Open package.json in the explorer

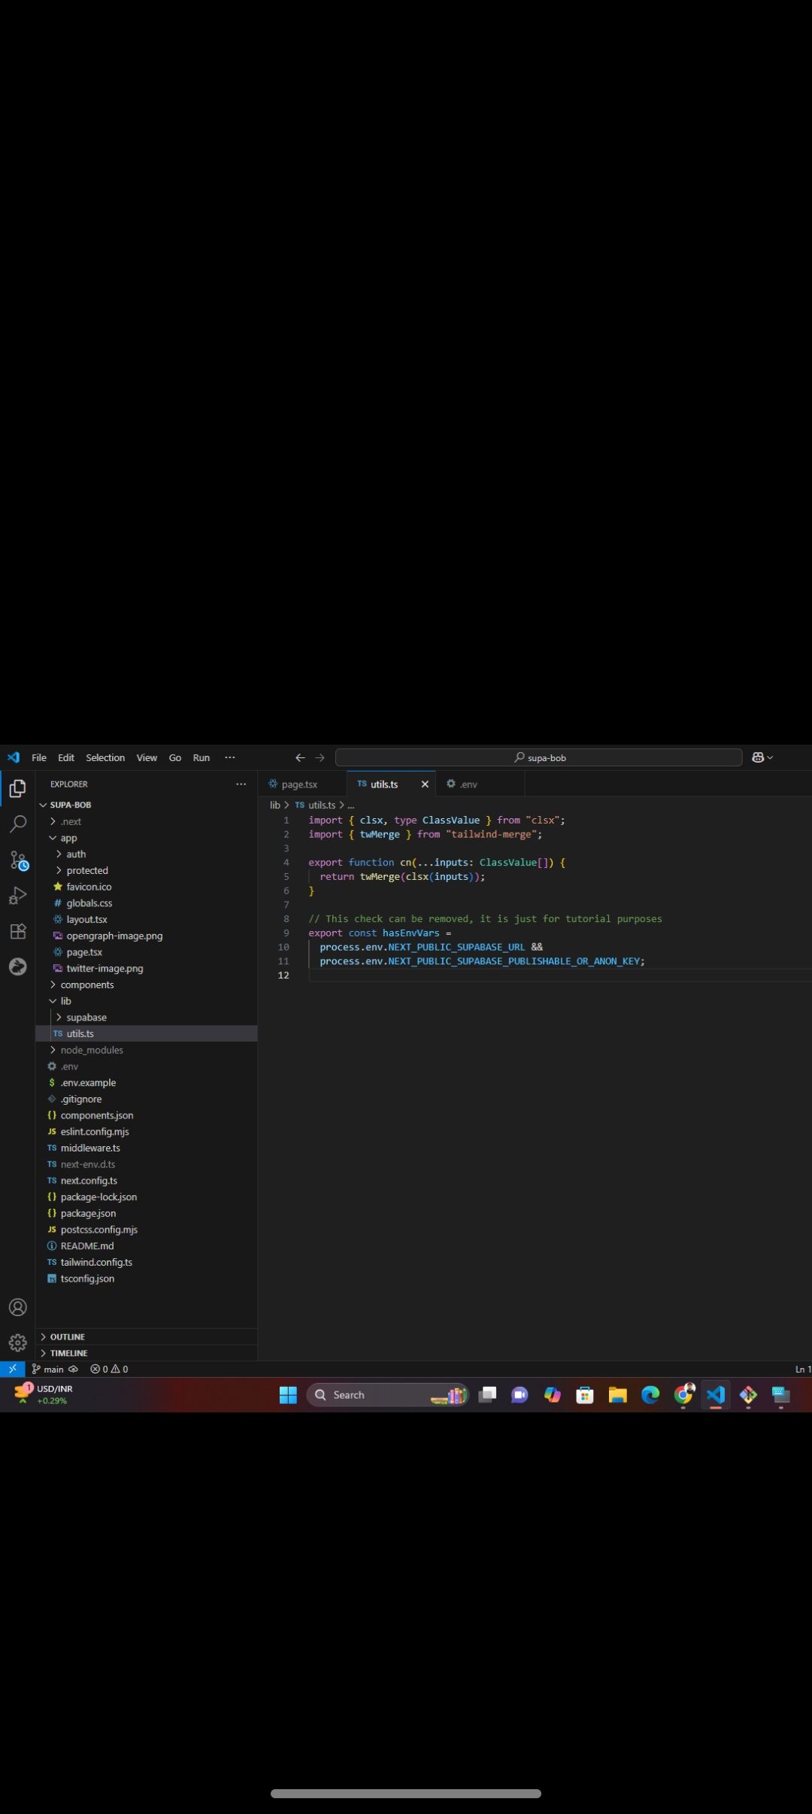point(88,1213)
